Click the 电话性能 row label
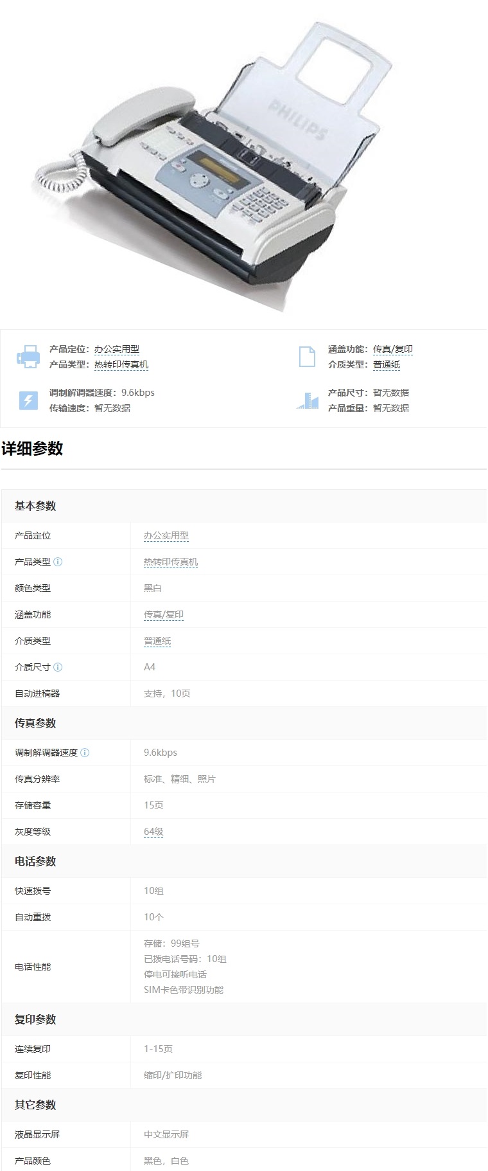 [33, 967]
